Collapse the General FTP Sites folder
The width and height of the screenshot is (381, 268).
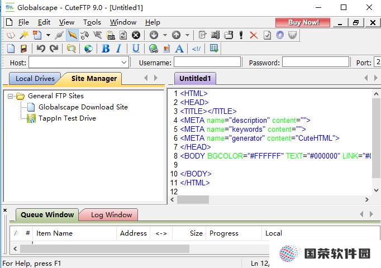pyautogui.click(x=10, y=96)
